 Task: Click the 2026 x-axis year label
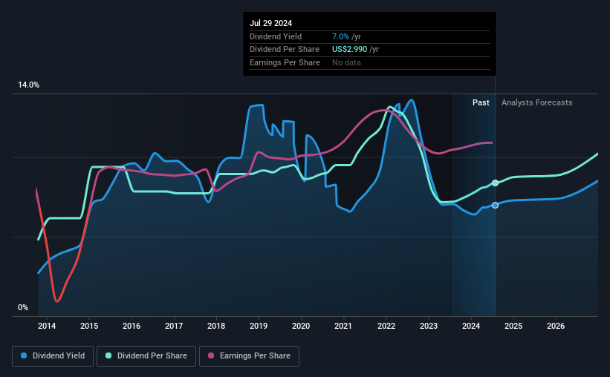click(556, 326)
